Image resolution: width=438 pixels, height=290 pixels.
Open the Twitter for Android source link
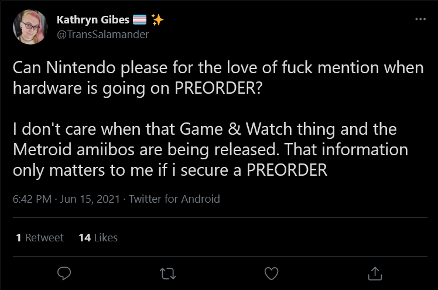[174, 199]
